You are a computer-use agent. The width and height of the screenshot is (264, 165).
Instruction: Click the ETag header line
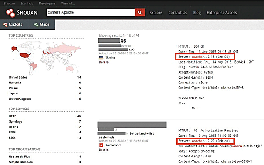206,67
